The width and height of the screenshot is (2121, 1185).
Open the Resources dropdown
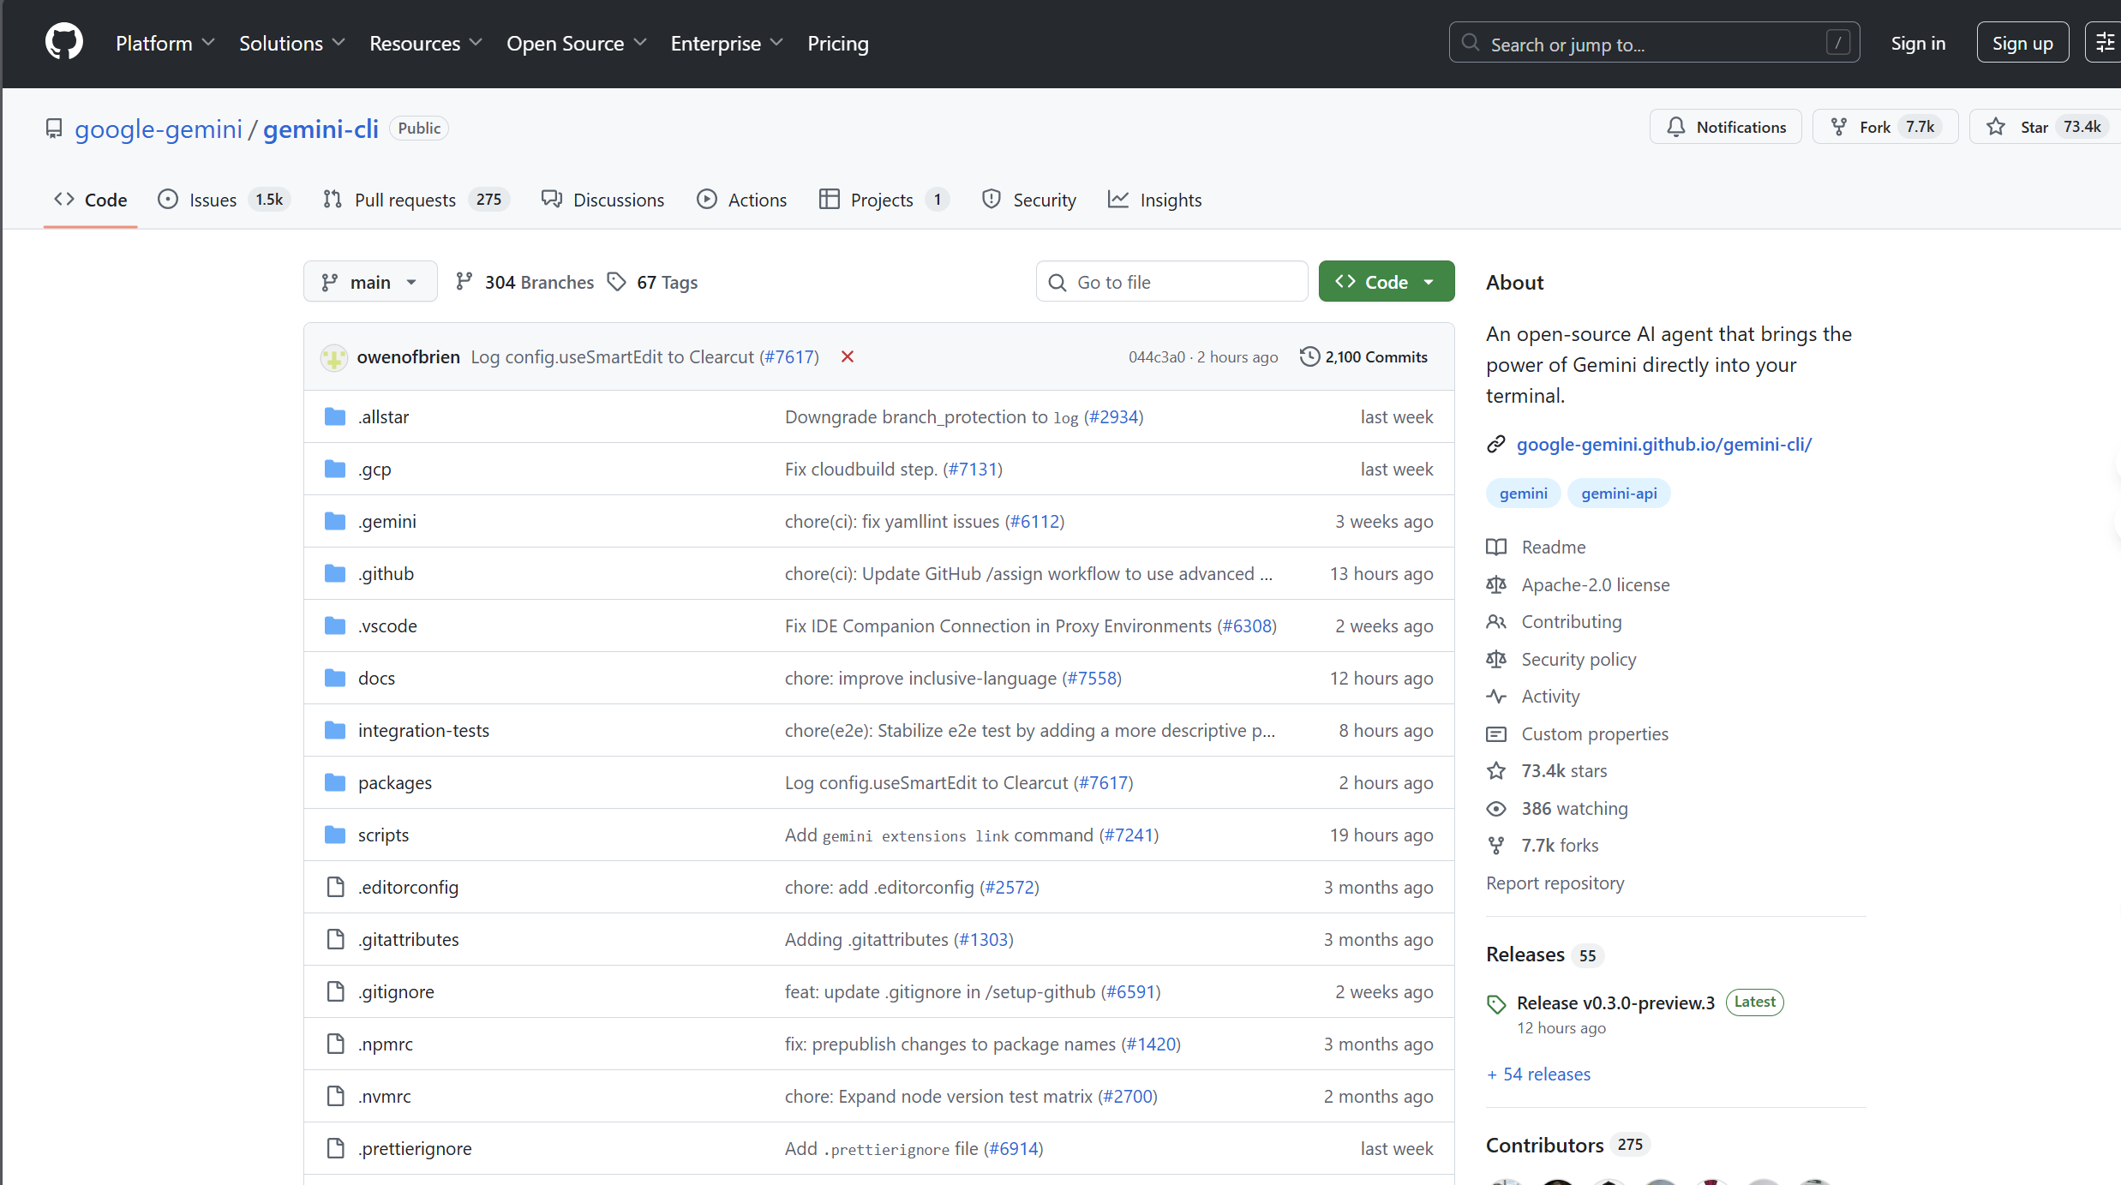(x=426, y=43)
